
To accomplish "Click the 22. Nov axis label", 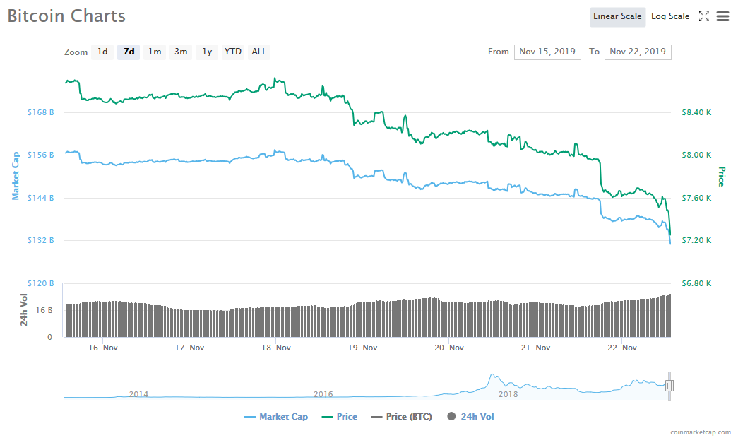I will click(x=622, y=348).
